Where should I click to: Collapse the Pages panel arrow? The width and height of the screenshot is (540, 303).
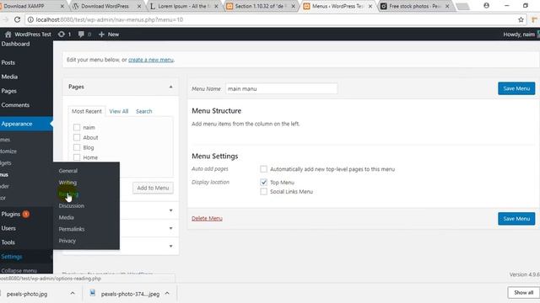click(170, 87)
